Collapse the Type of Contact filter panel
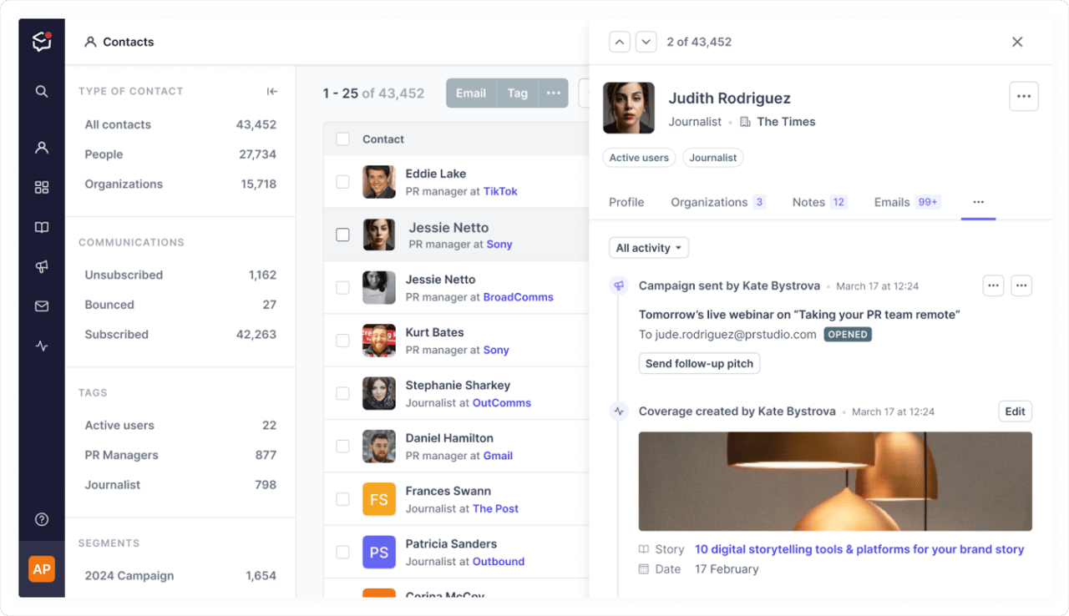This screenshot has width=1069, height=616. (272, 92)
